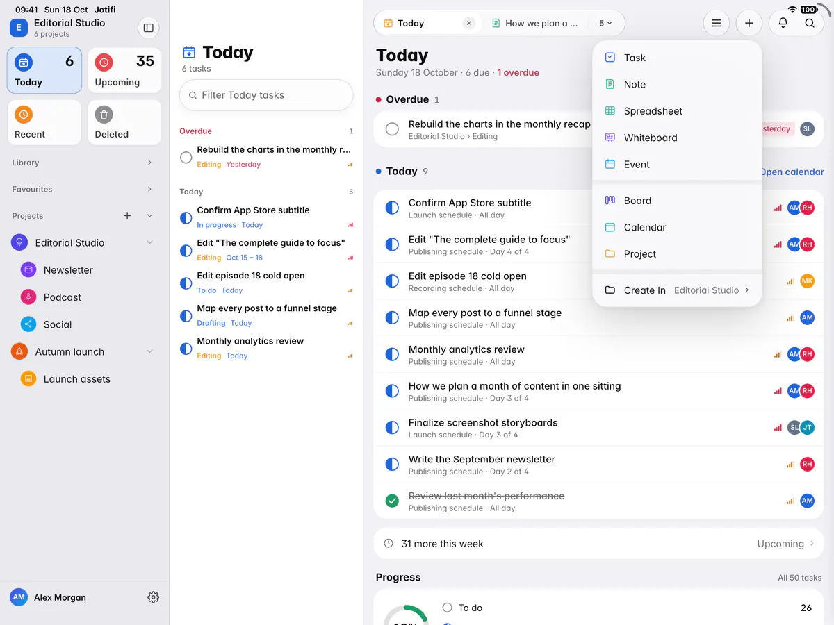Click the clock icon beside 31 more this week
834x625 pixels.
[389, 544]
